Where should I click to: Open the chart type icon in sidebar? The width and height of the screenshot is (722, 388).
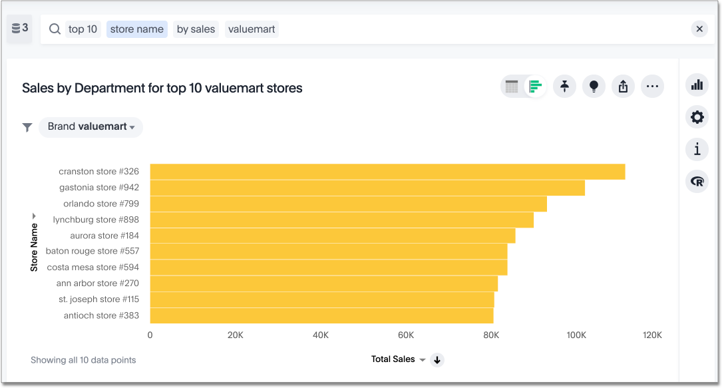(697, 85)
